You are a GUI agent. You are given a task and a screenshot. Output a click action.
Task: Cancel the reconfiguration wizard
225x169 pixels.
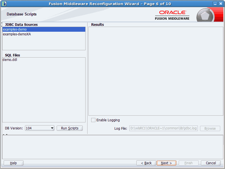pyautogui.click(x=211, y=163)
